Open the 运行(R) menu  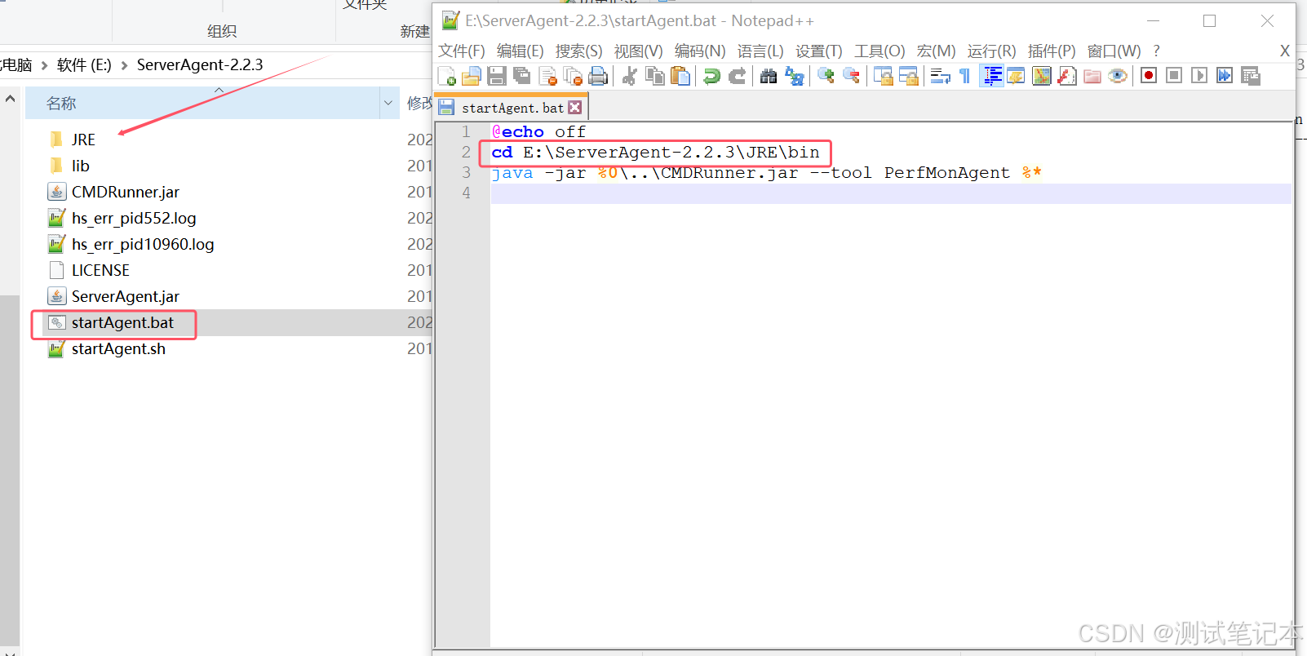992,51
